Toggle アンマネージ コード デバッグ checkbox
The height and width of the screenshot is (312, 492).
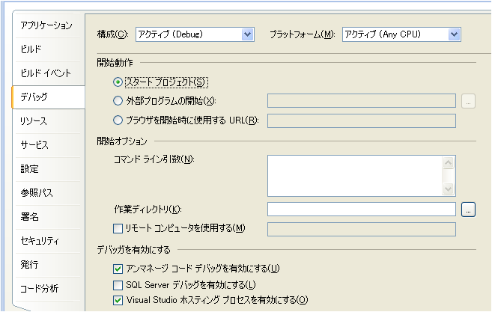[118, 269]
